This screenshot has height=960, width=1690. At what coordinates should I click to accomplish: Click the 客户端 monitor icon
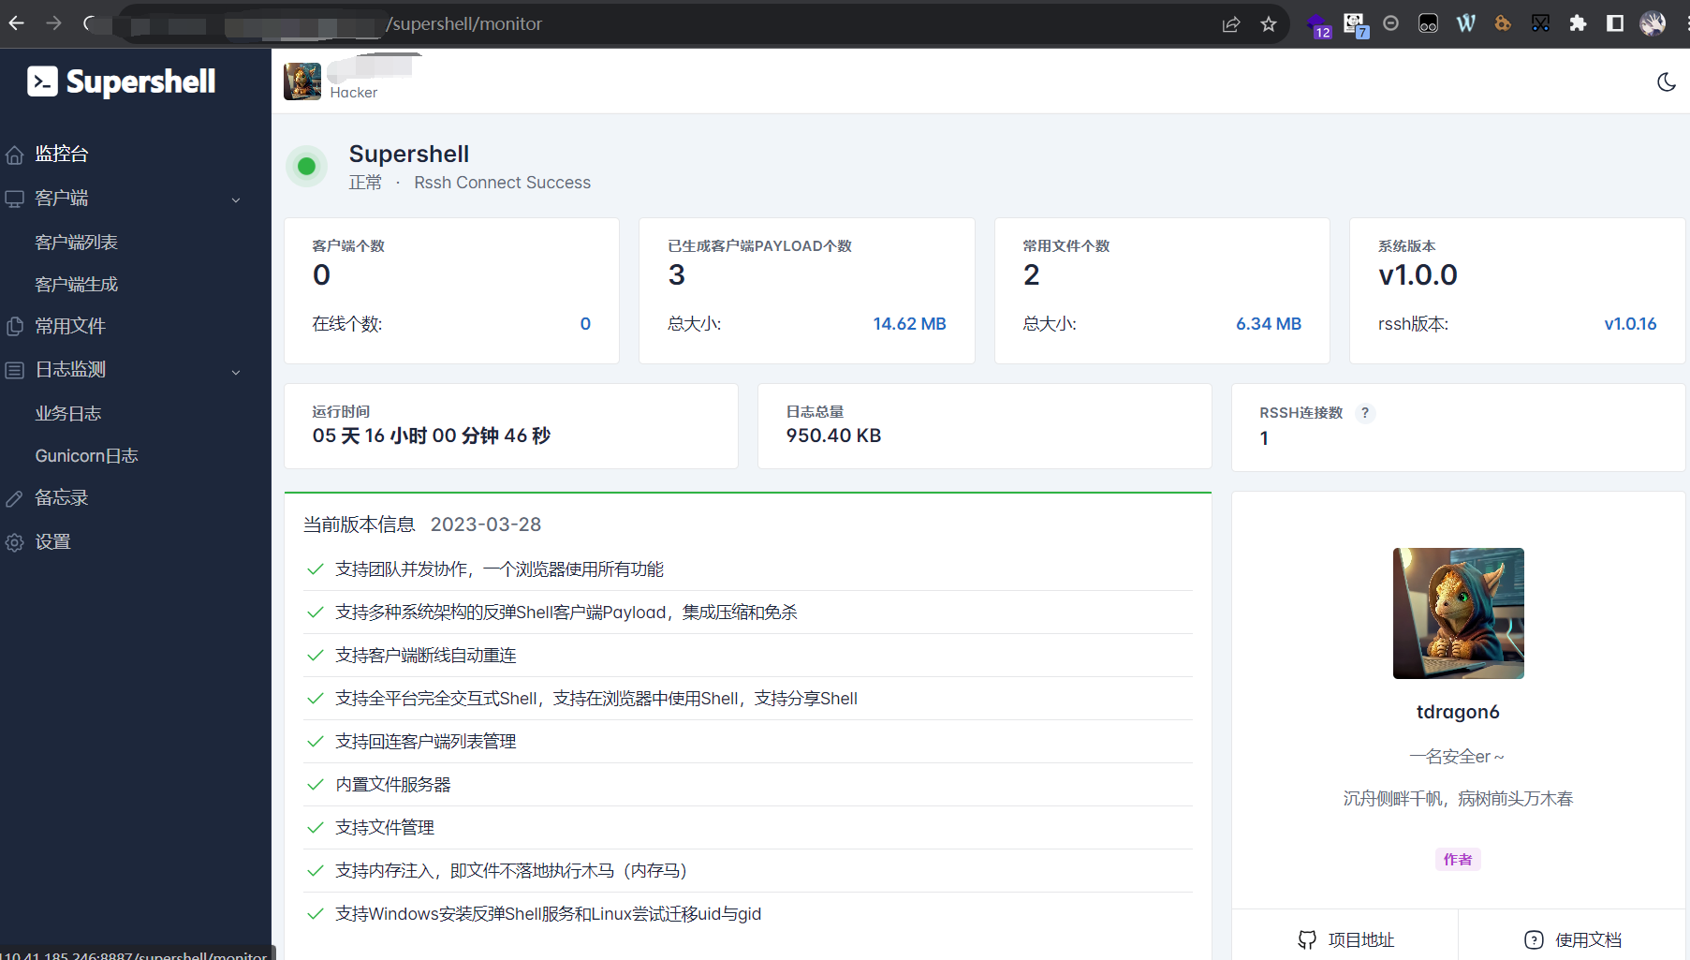point(15,199)
